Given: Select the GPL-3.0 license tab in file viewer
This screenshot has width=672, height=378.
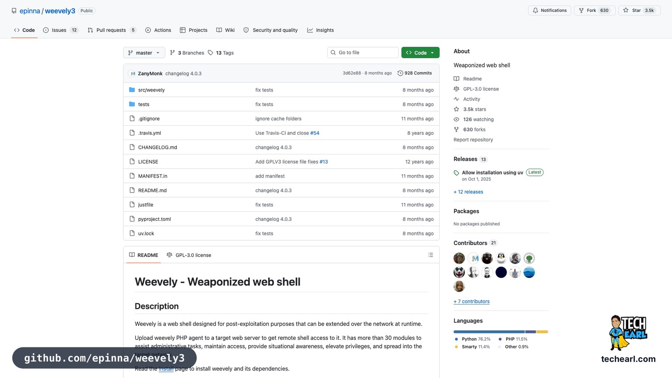Looking at the screenshot, I should 189,255.
